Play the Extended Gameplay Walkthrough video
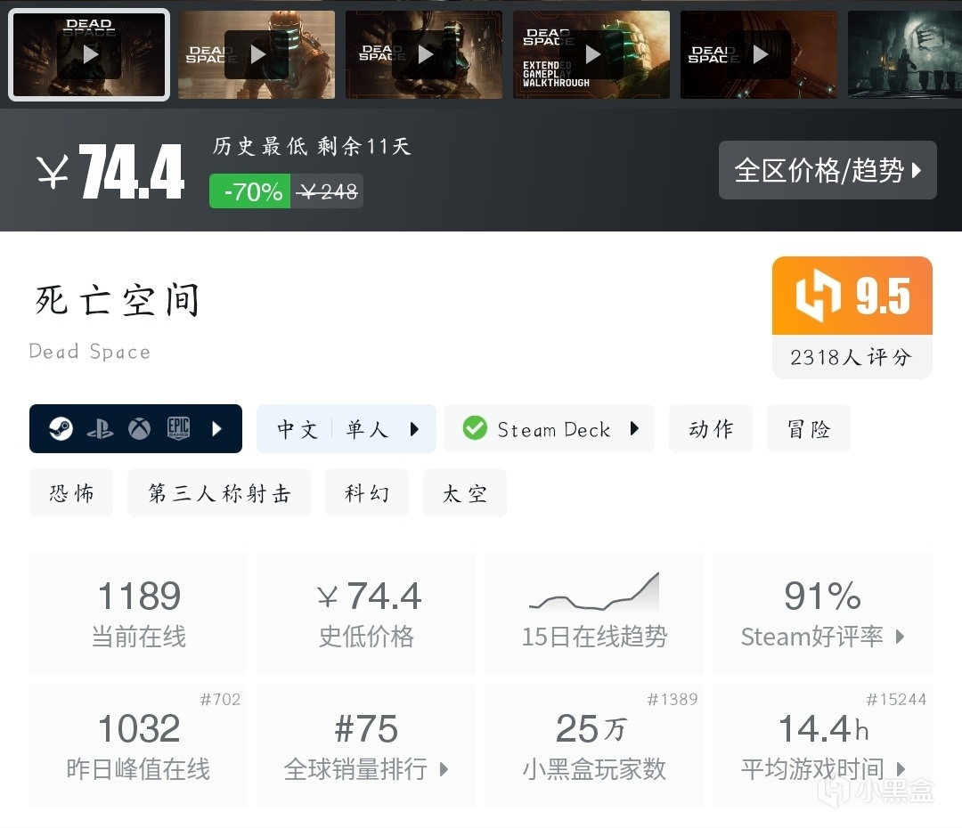This screenshot has height=828, width=962. point(591,54)
